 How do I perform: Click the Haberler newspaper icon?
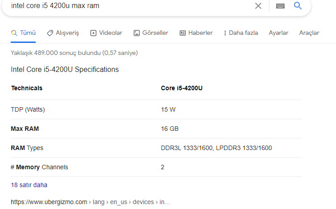tap(183, 33)
